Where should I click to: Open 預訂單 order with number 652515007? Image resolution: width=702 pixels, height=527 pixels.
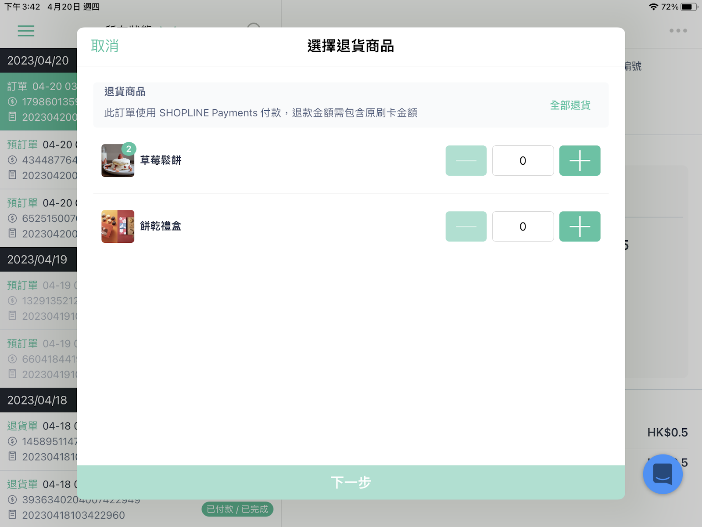pos(39,218)
